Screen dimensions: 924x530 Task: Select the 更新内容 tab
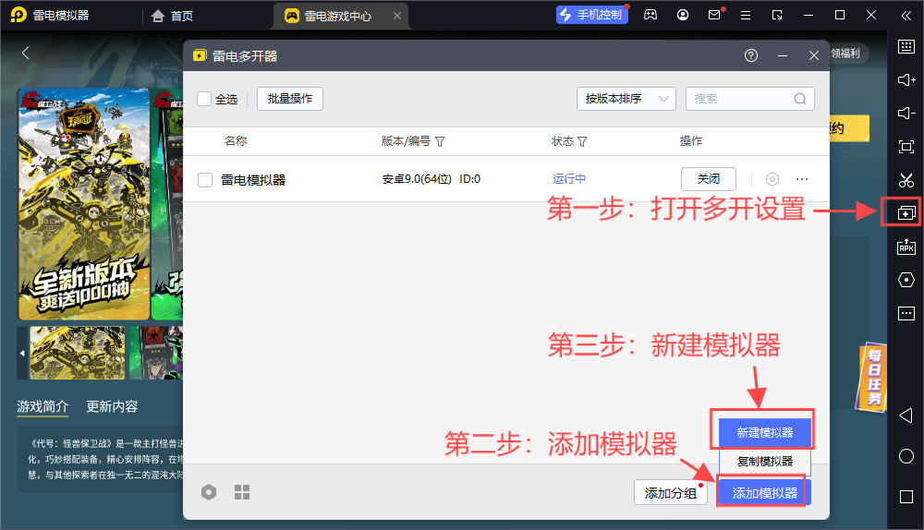point(112,406)
